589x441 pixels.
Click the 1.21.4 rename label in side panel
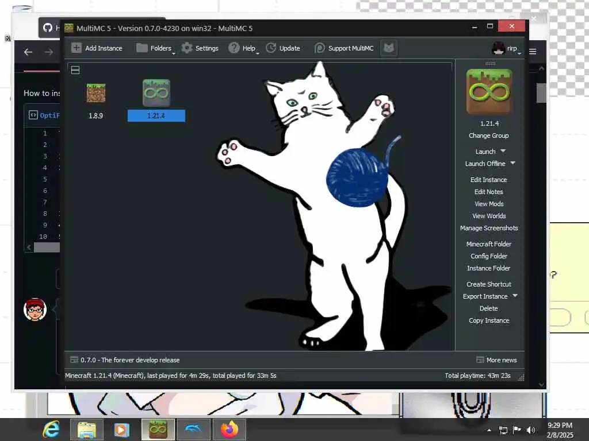click(489, 123)
